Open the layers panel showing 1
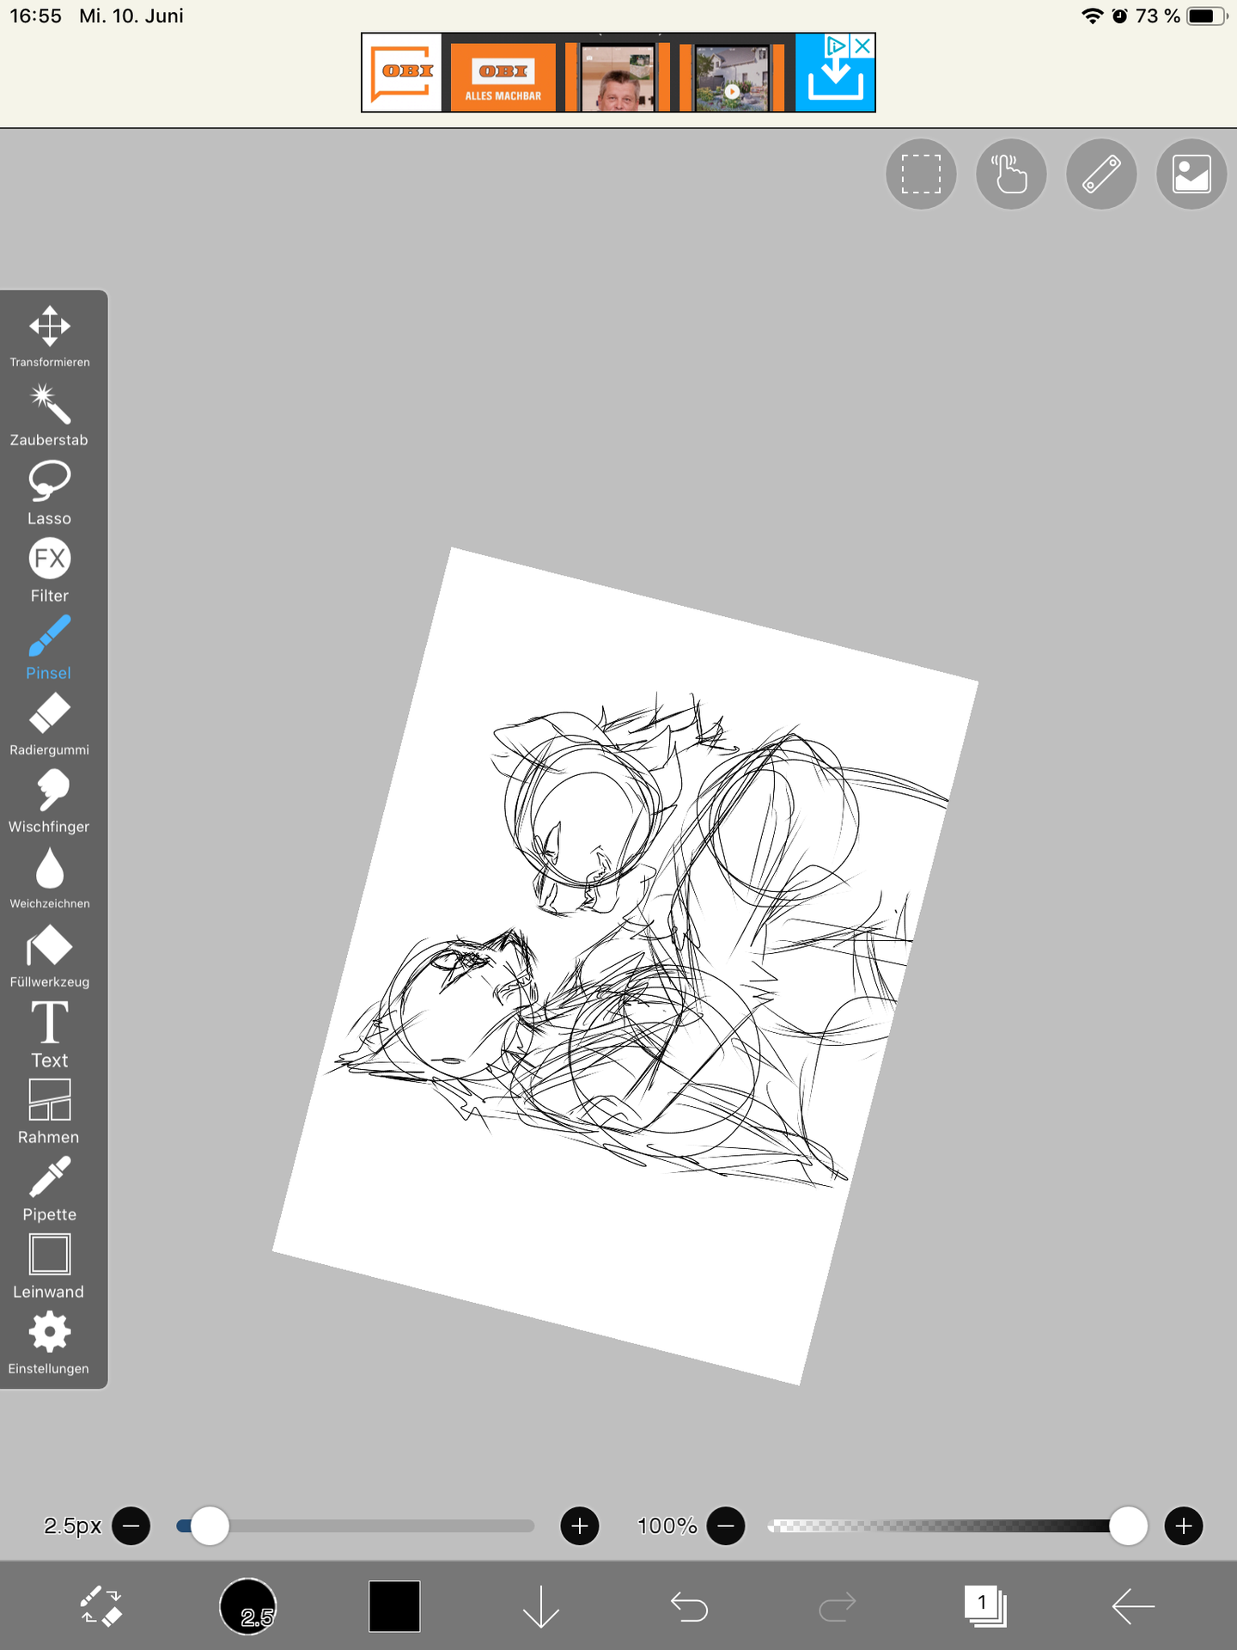This screenshot has width=1237, height=1650. click(985, 1605)
